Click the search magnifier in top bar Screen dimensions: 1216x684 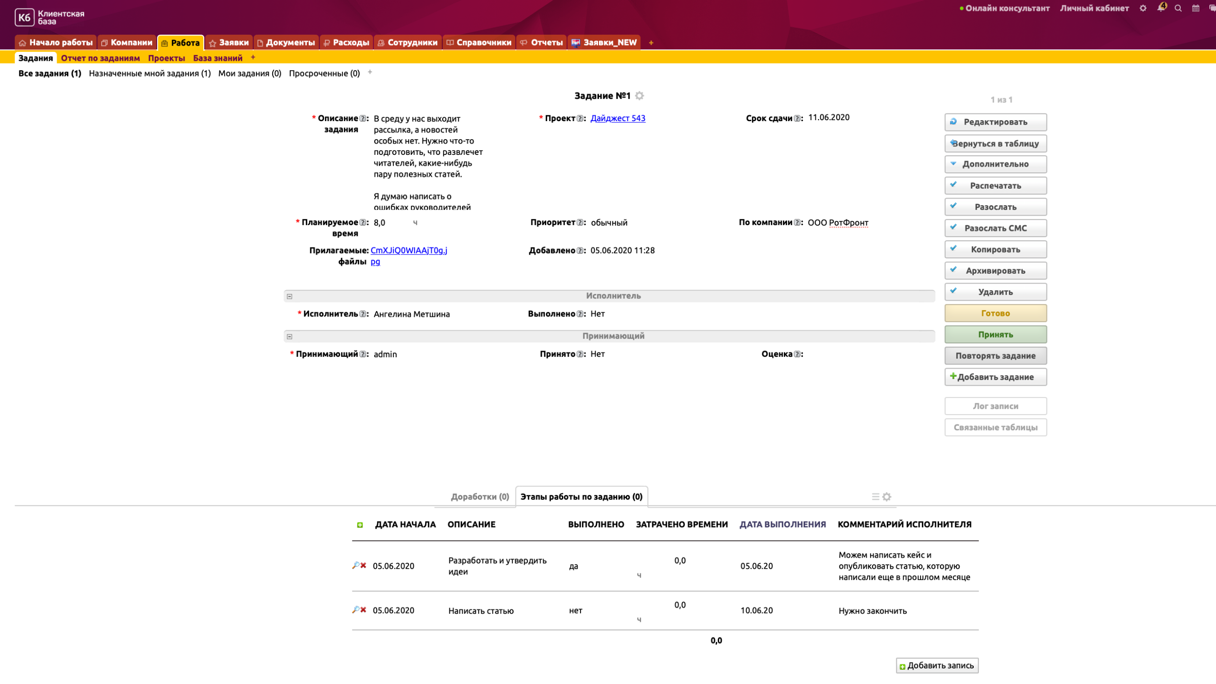(x=1178, y=8)
